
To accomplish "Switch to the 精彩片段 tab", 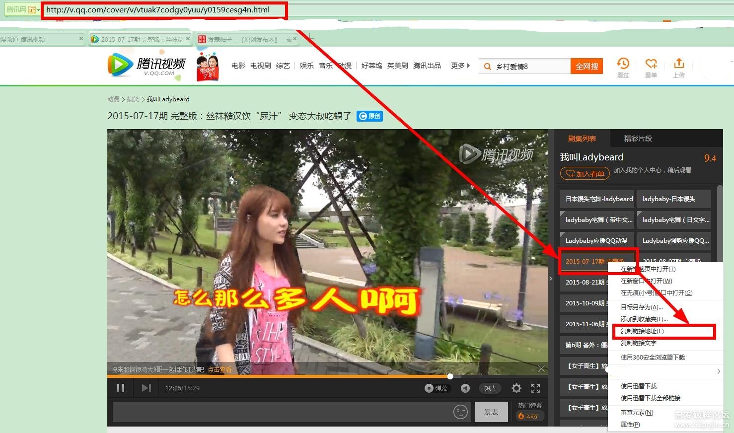I will point(638,139).
